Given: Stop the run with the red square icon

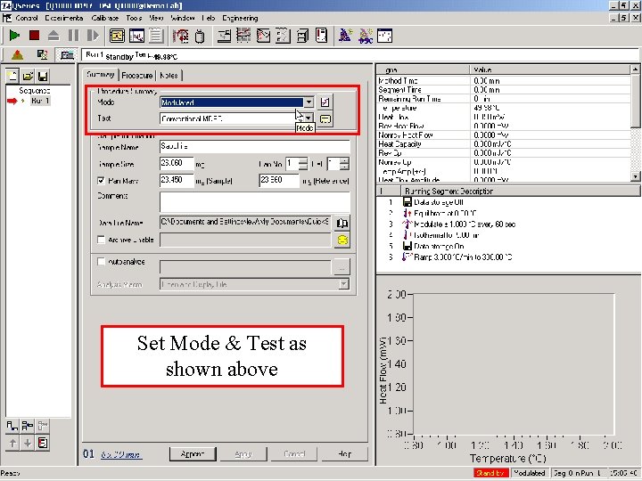Looking at the screenshot, I should click(x=35, y=36).
